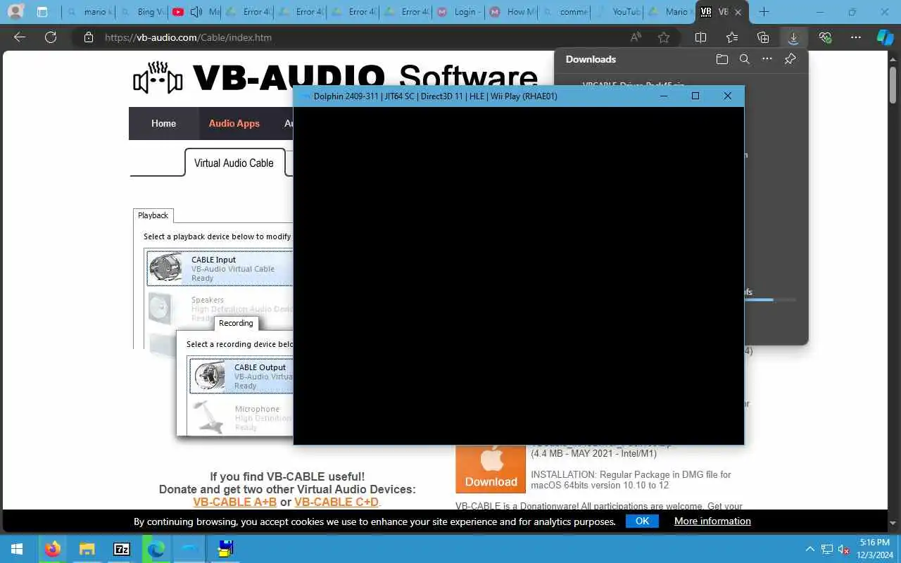Reload the vb-audio.com page
901x563 pixels.
tap(51, 37)
